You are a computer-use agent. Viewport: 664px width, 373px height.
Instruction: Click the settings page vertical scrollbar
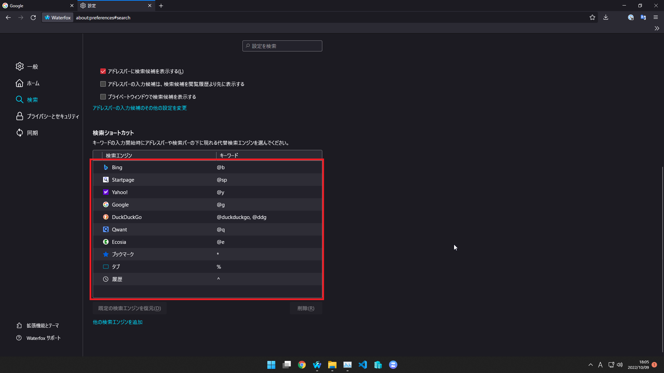click(x=662, y=259)
